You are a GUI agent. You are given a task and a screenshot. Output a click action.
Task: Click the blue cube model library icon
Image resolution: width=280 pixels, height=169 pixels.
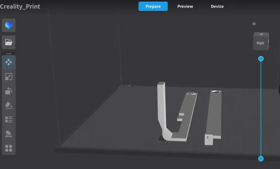(8, 26)
